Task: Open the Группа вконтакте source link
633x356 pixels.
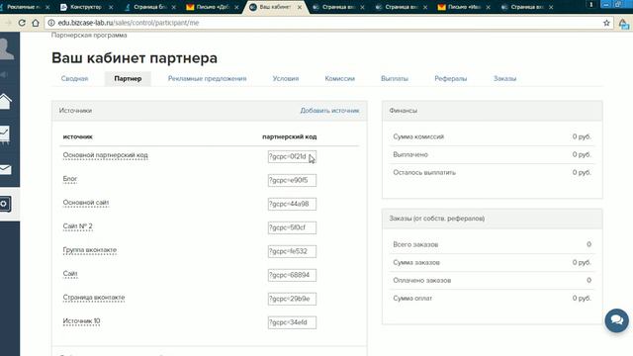Action: coord(90,250)
